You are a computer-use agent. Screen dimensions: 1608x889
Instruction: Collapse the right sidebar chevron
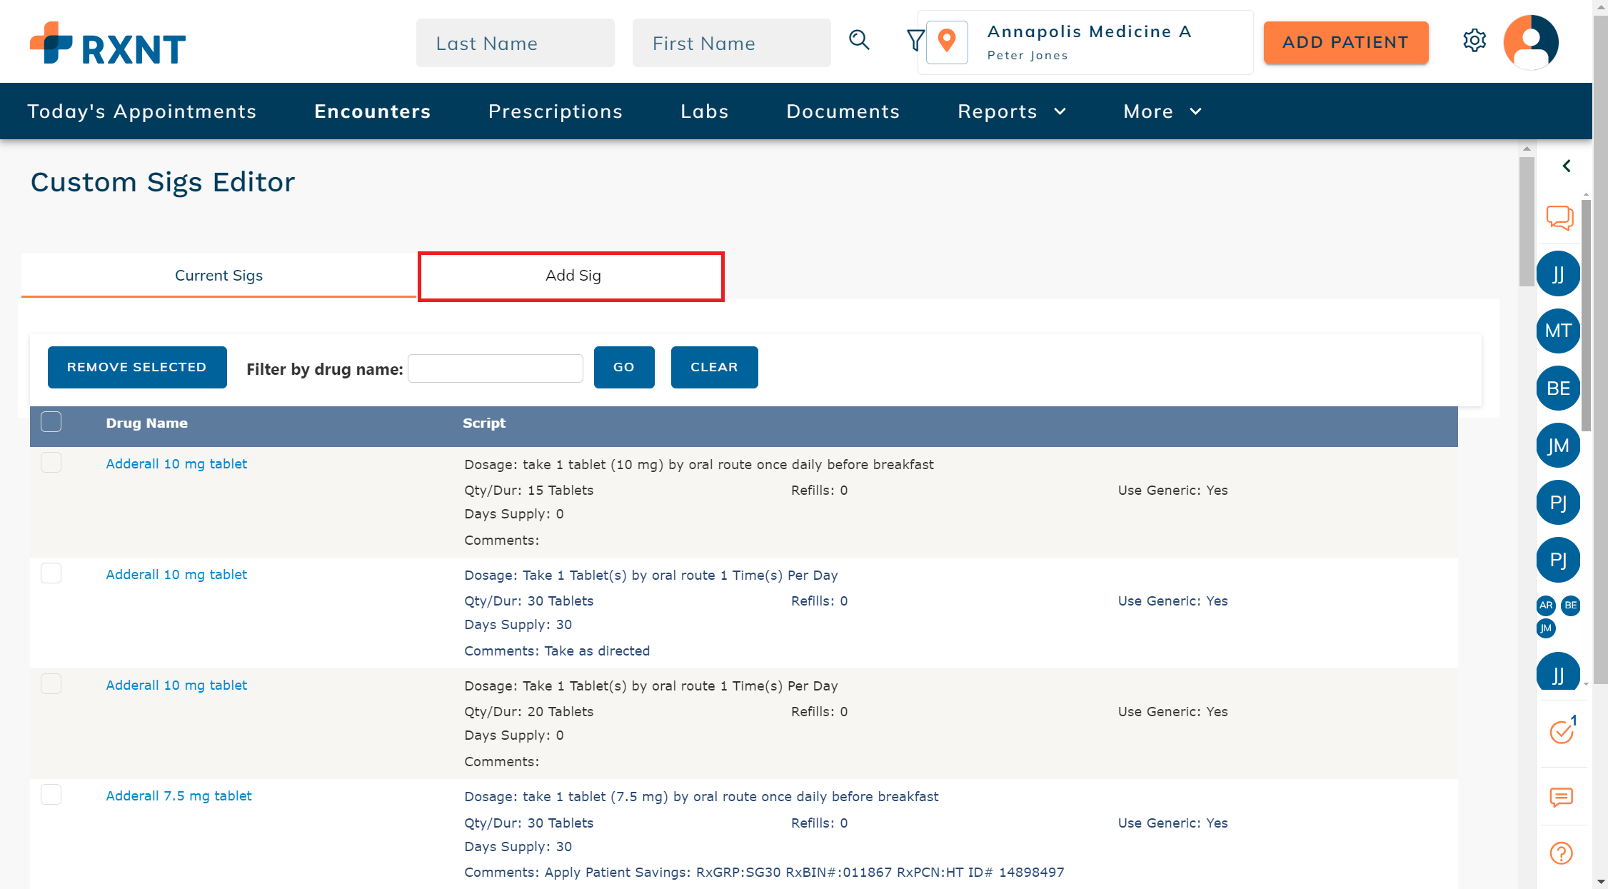tap(1567, 166)
